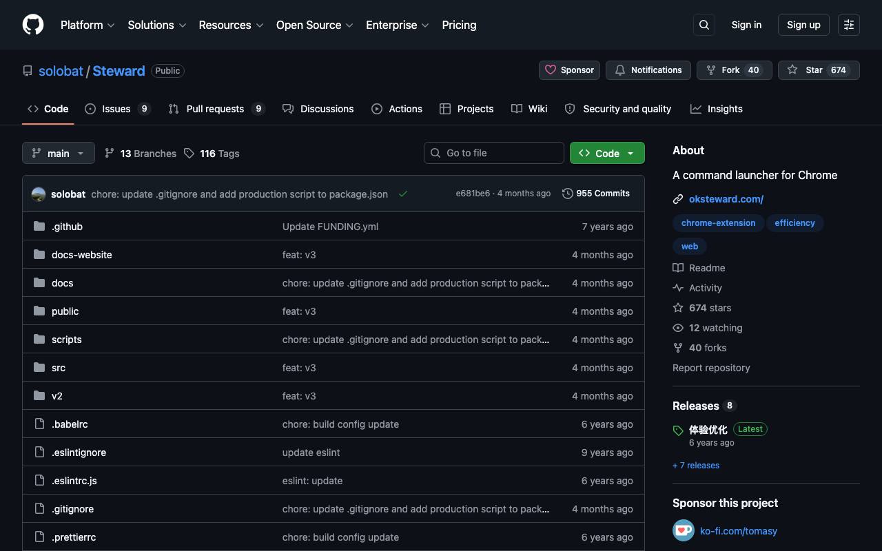
Task: Open the ko-fi.com/tomasy sponsor link
Action: pyautogui.click(x=739, y=531)
